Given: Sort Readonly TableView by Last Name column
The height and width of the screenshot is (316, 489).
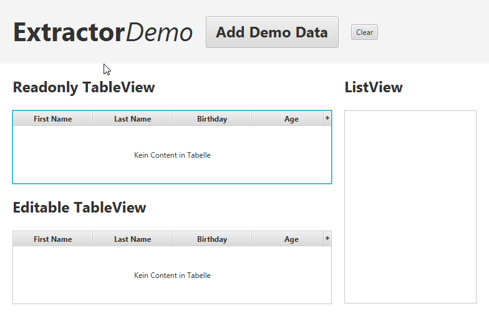Looking at the screenshot, I should point(132,118).
